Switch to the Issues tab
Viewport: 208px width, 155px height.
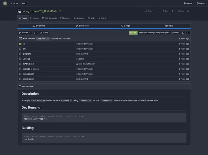34,18
